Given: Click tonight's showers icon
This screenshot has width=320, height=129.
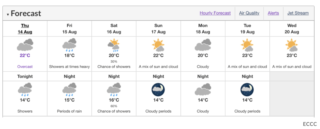Looking at the screenshot, I should pos(25,89).
